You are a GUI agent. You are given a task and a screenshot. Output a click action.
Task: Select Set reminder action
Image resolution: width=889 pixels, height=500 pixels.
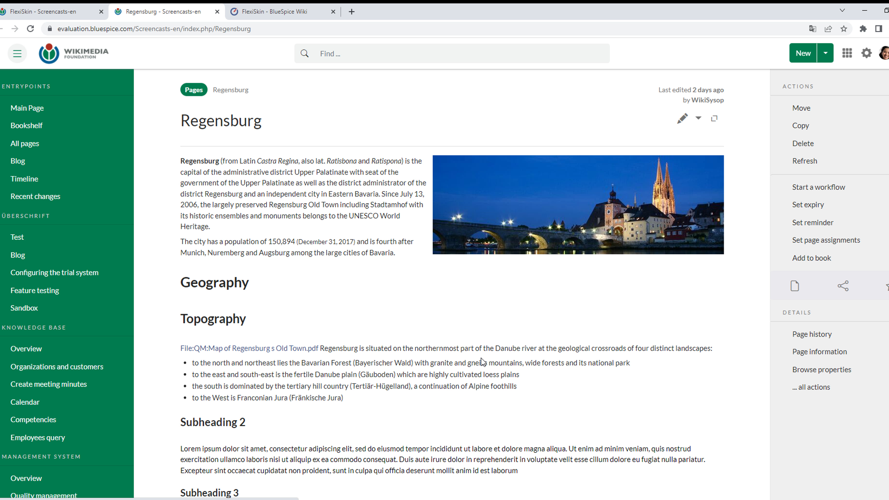coord(812,223)
